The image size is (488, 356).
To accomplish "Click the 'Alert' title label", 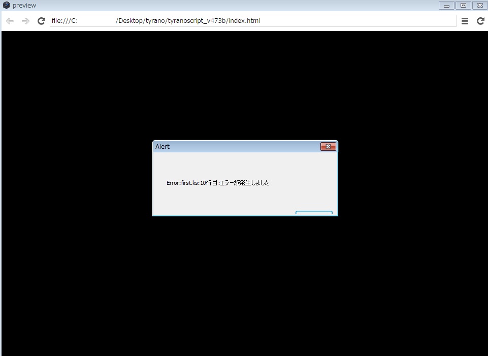I will 162,147.
